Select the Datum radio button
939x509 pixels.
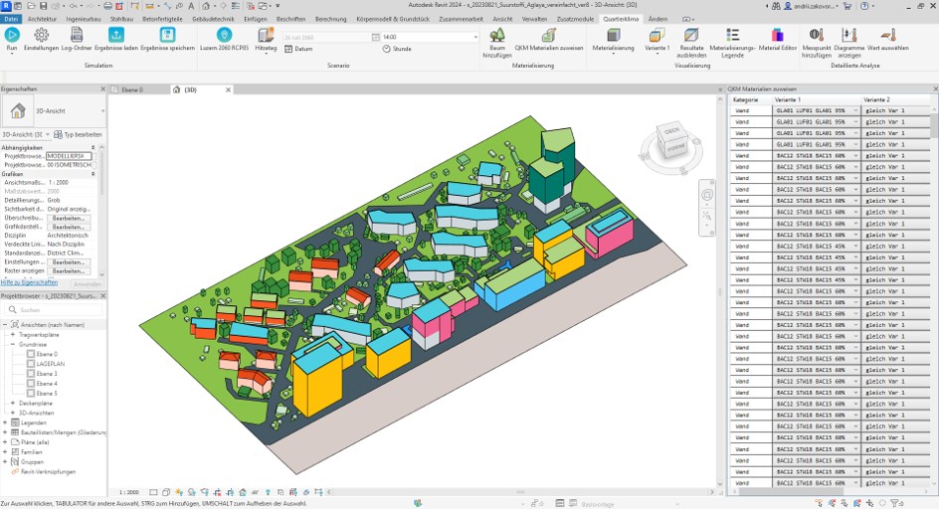[x=289, y=49]
